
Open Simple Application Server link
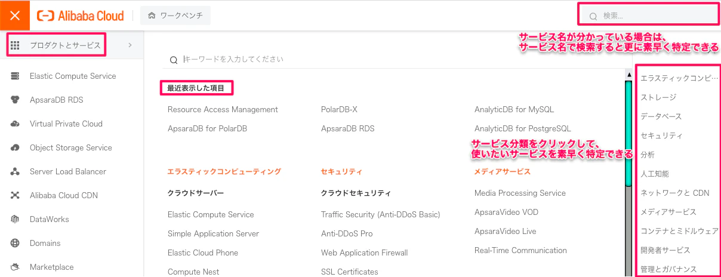[x=213, y=234]
